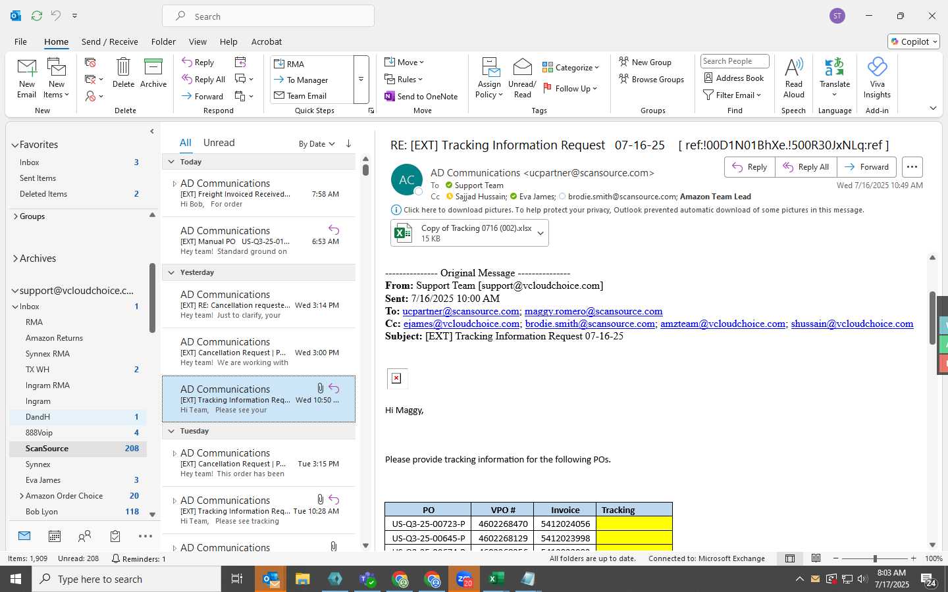Collapse the Yesterday message group
This screenshot has width=948, height=592.
pyautogui.click(x=171, y=272)
